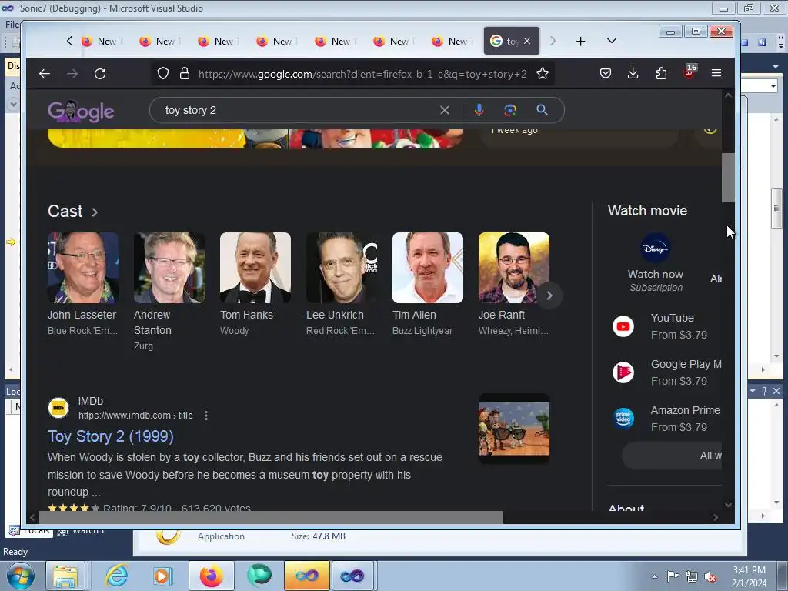Open Windows Explorer folder on taskbar
This screenshot has height=591, width=788.
[66, 576]
